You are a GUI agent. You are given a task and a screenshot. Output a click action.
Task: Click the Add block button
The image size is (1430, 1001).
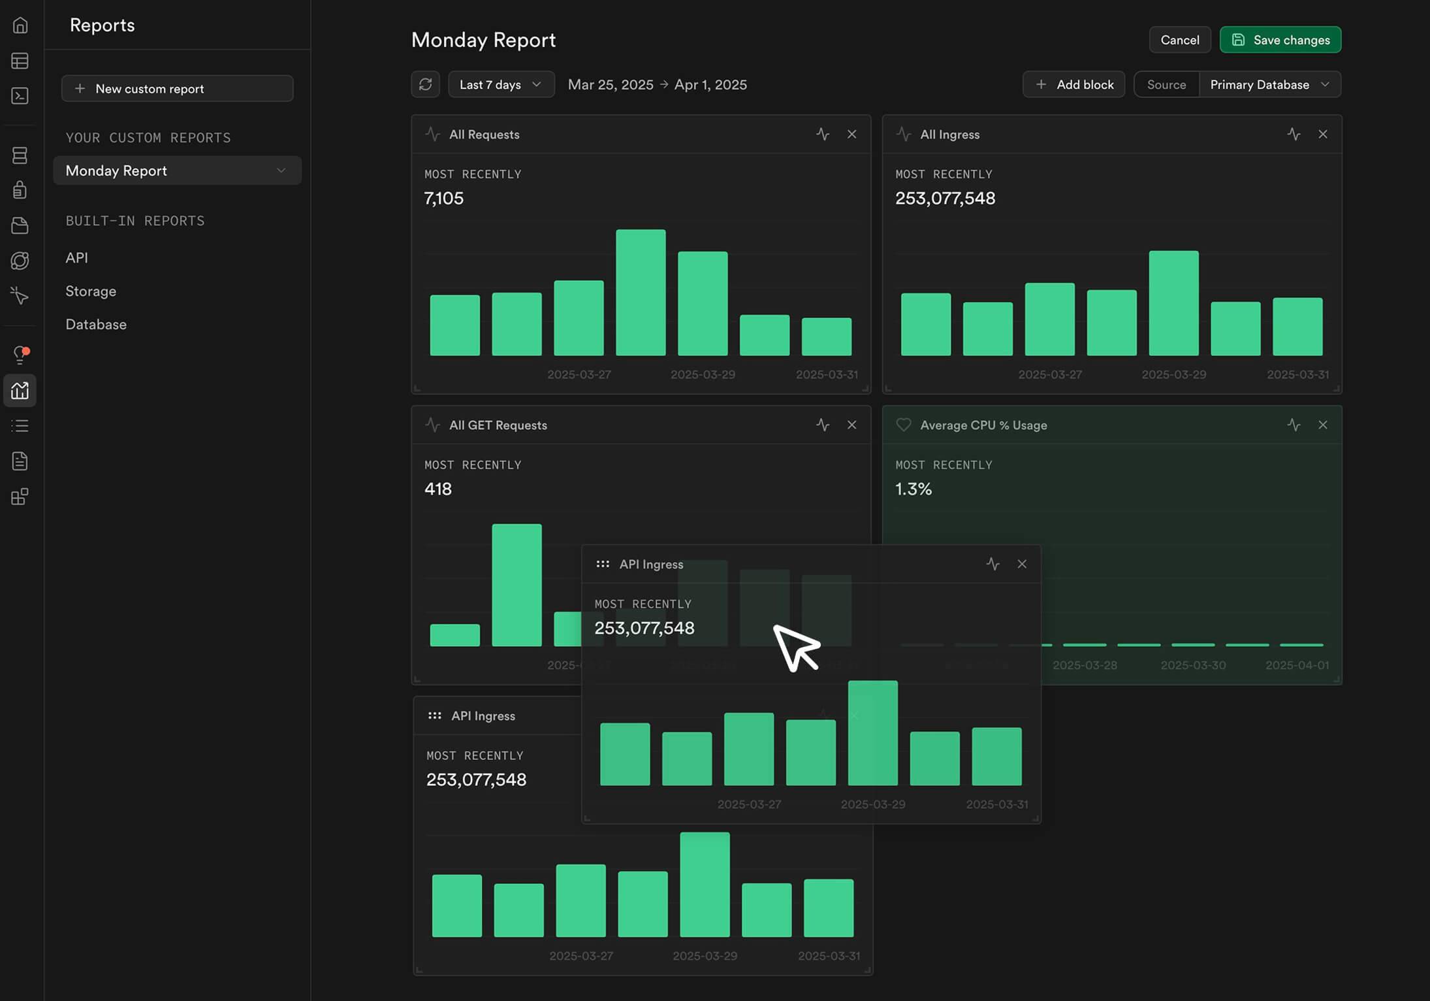(x=1073, y=84)
